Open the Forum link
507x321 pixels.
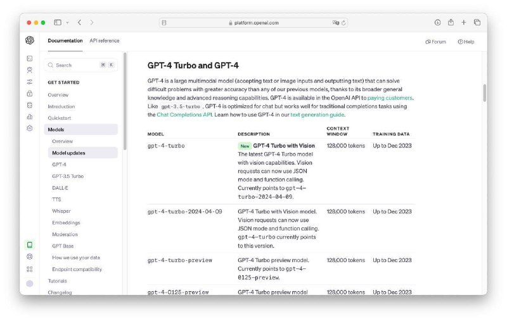[435, 42]
